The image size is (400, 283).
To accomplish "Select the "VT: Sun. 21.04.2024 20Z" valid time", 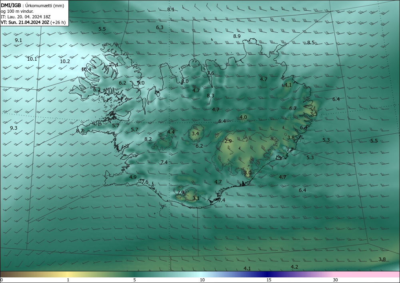I will pyautogui.click(x=25, y=22).
